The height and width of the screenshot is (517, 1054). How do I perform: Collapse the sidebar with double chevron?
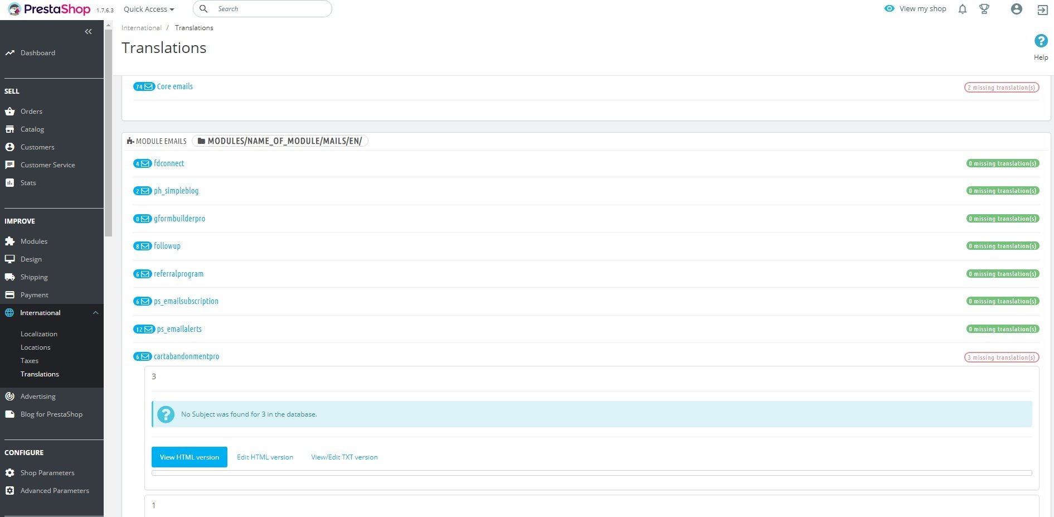88,32
